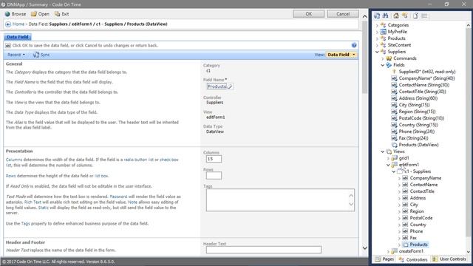Select the PostalCode (String(10)) field

[x=421, y=118]
